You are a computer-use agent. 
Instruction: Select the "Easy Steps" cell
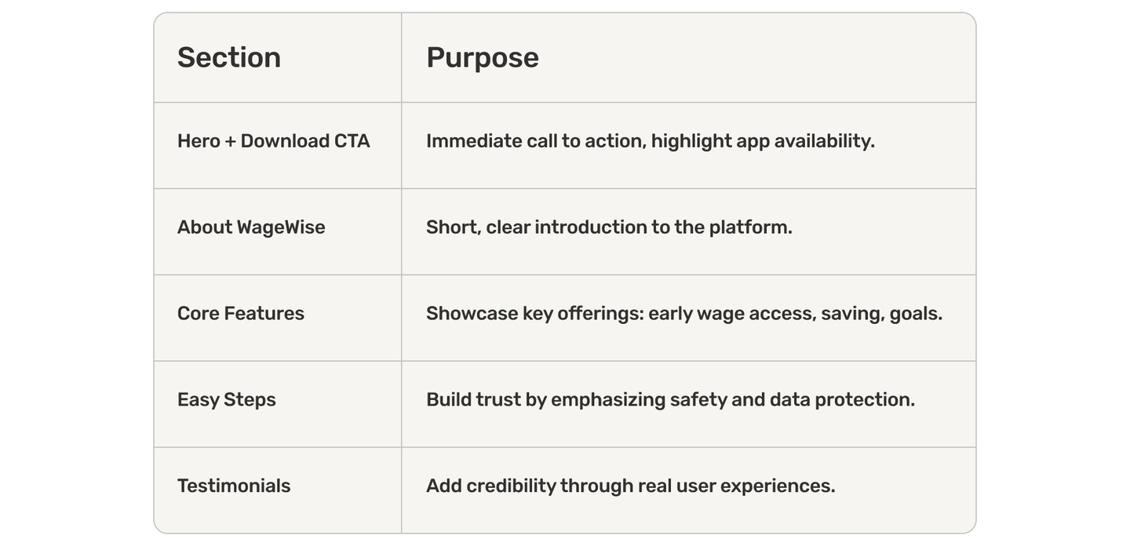[x=227, y=400]
